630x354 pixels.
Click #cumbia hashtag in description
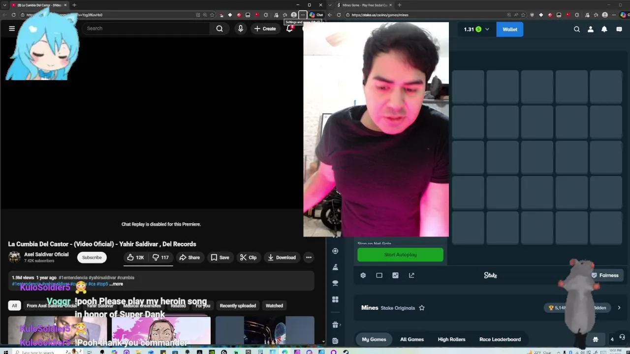coord(126,277)
